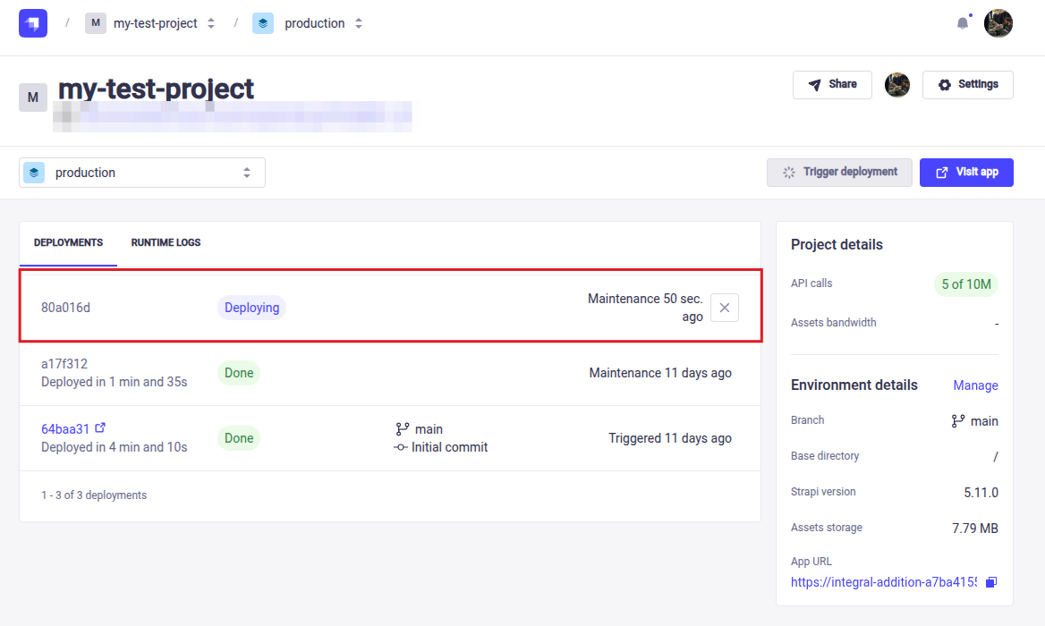Select the Deployments tab
This screenshot has height=626, width=1045.
(x=68, y=242)
